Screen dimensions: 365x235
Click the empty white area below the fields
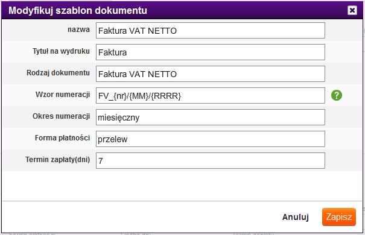182,186
